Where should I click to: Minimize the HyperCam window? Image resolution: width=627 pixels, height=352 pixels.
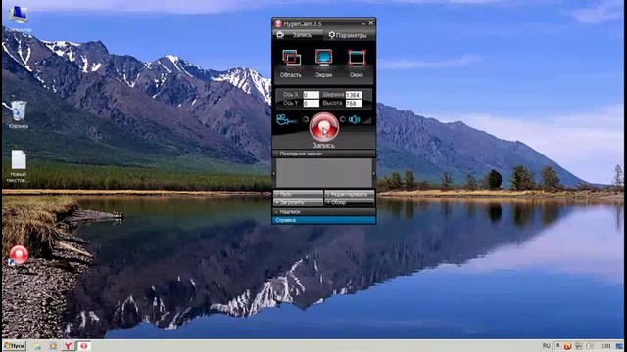[363, 23]
